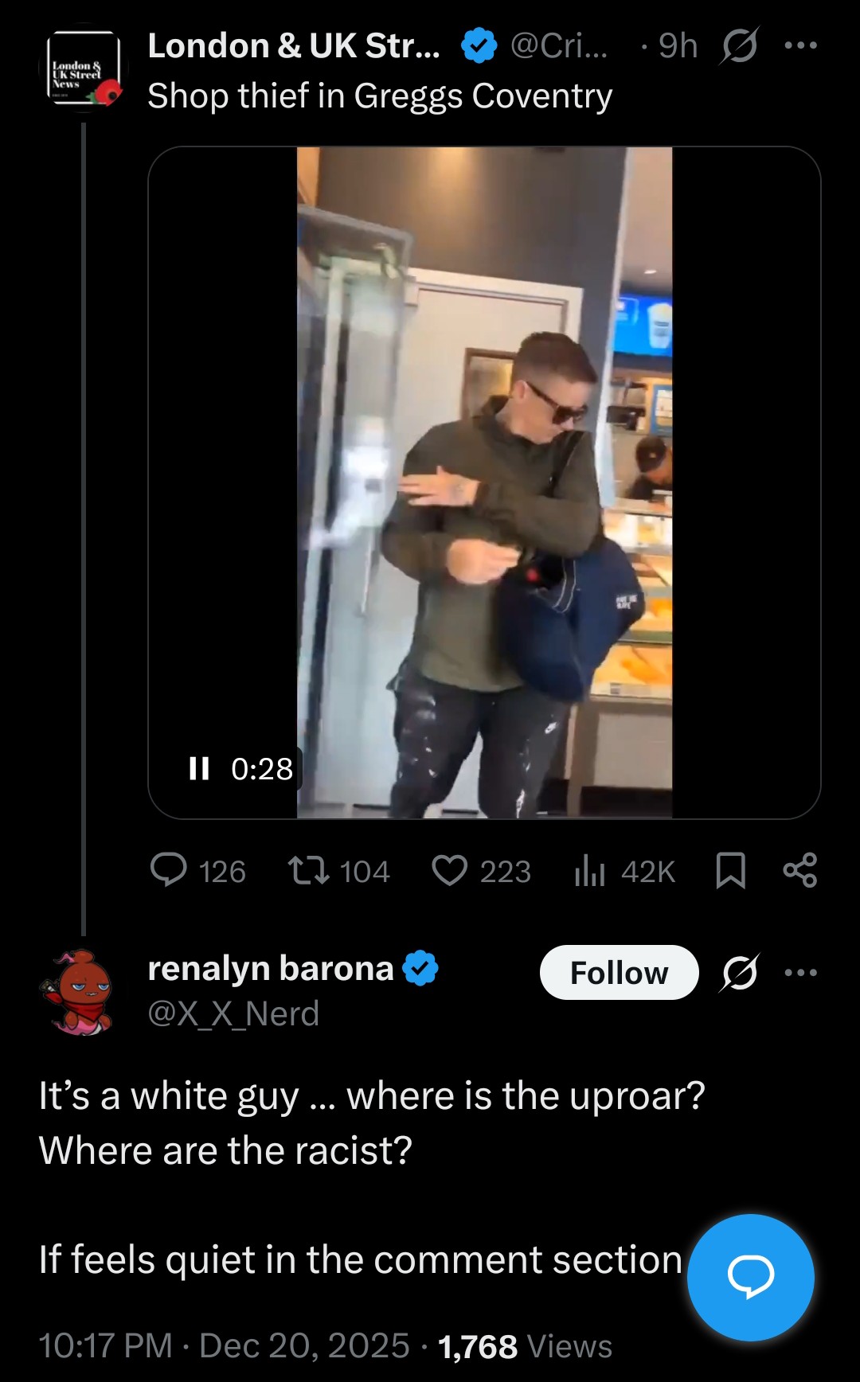The height and width of the screenshot is (1382, 860).
Task: Pause the video at 0:28
Action: pyautogui.click(x=199, y=768)
